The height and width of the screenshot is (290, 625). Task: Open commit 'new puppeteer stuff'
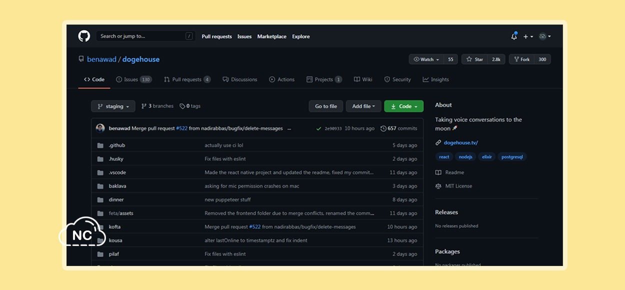click(228, 199)
